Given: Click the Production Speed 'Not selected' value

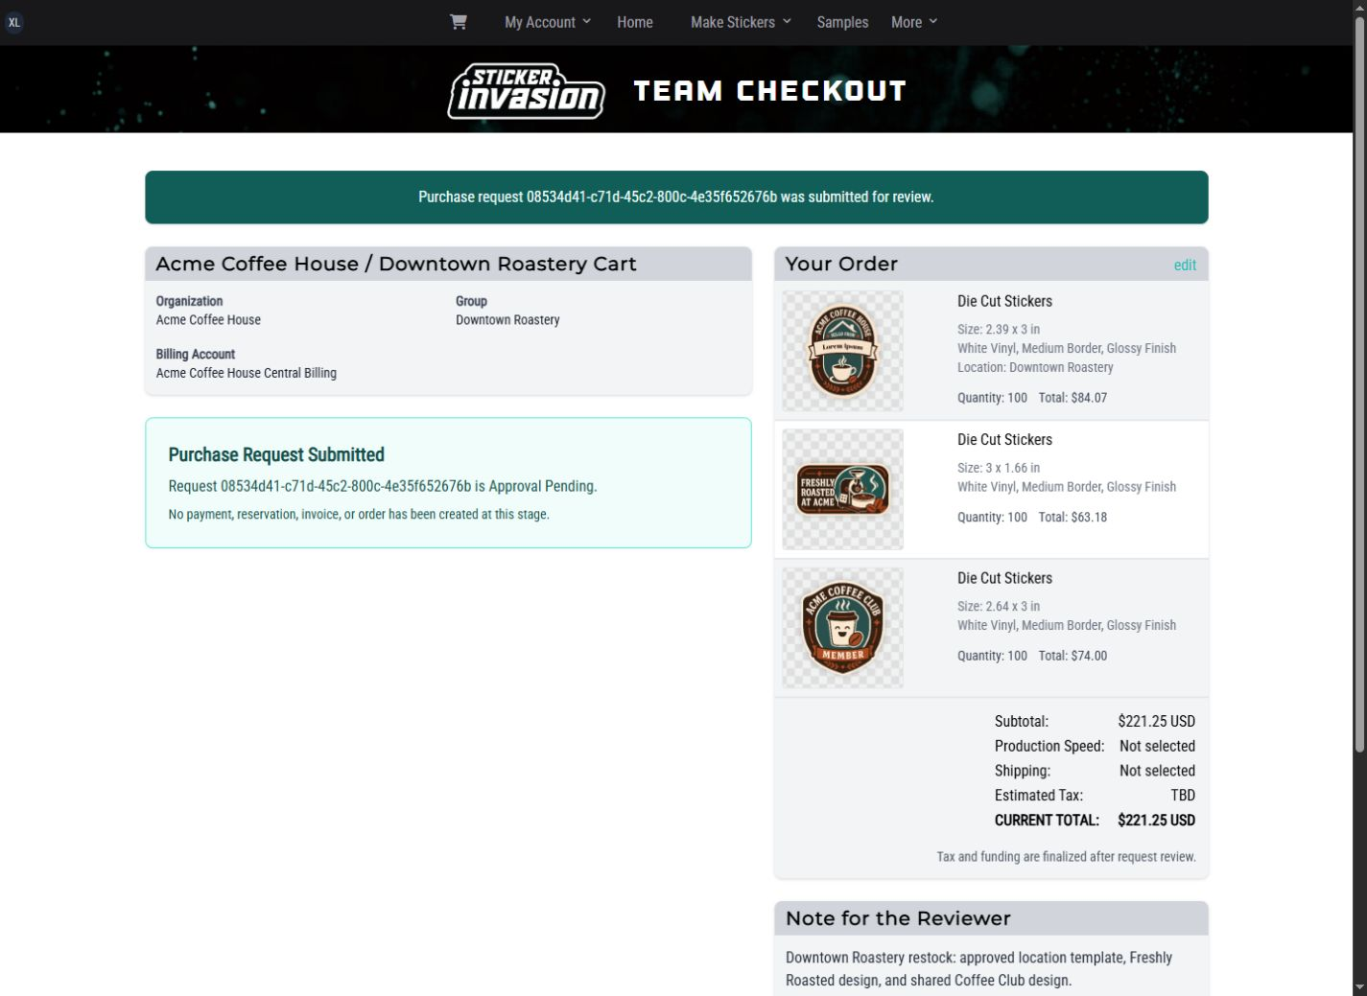Looking at the screenshot, I should (1157, 746).
